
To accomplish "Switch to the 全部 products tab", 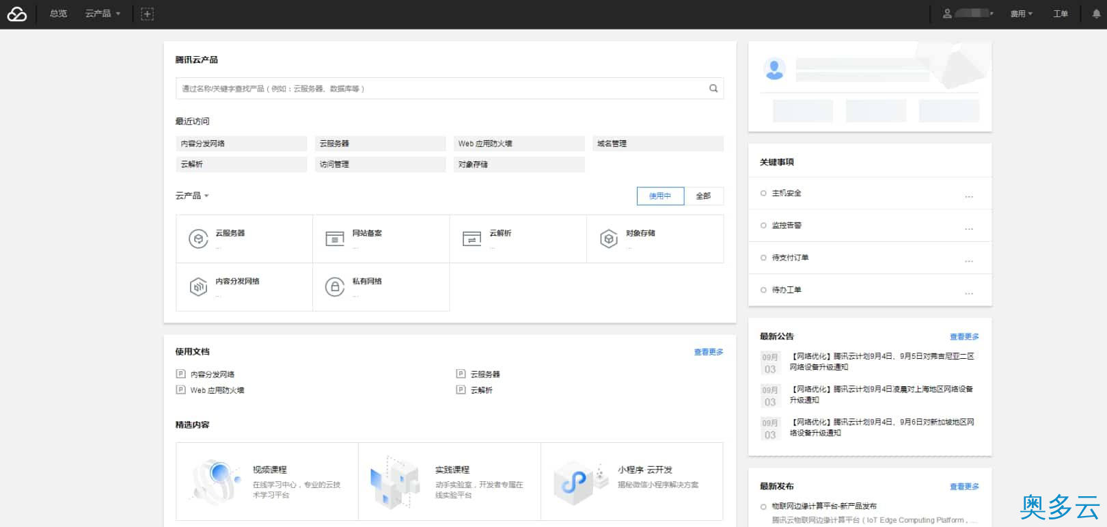I will (703, 196).
